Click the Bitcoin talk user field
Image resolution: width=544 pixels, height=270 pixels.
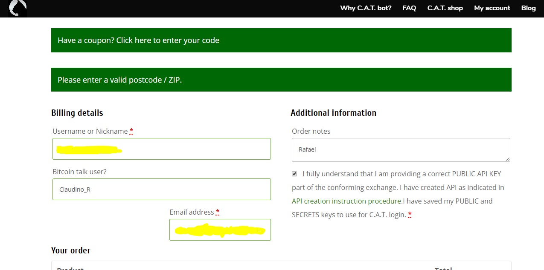point(162,189)
